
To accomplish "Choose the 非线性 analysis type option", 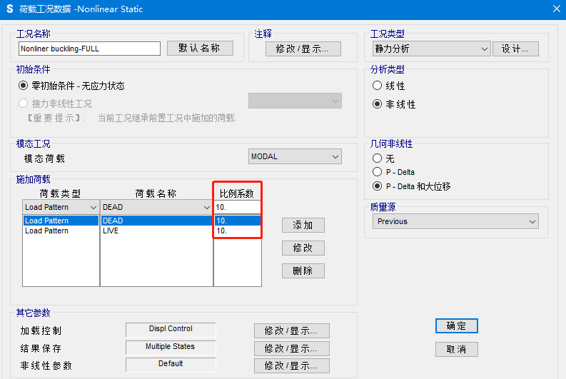I will click(x=378, y=104).
